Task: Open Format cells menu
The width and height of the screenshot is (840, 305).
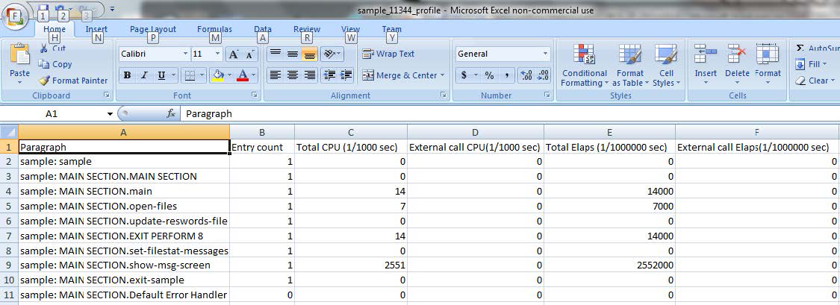Action: coord(768,64)
